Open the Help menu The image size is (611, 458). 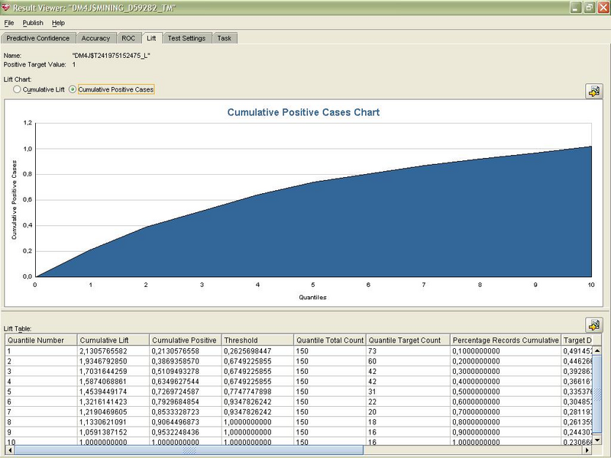coord(58,23)
